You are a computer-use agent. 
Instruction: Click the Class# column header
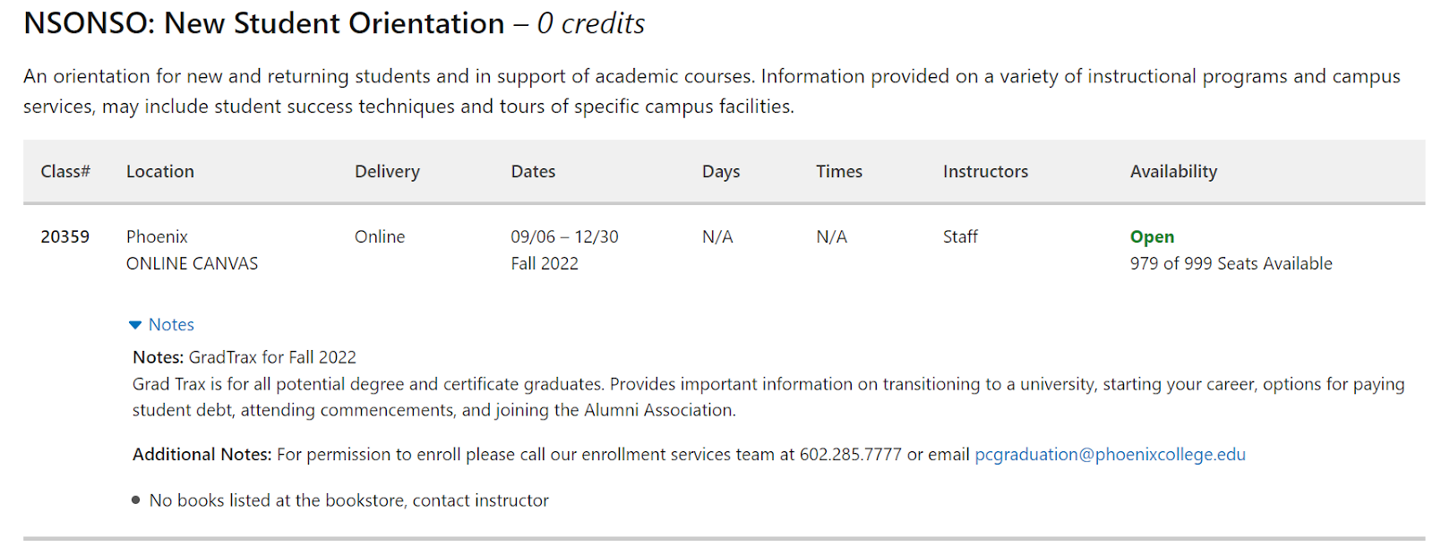click(x=65, y=172)
